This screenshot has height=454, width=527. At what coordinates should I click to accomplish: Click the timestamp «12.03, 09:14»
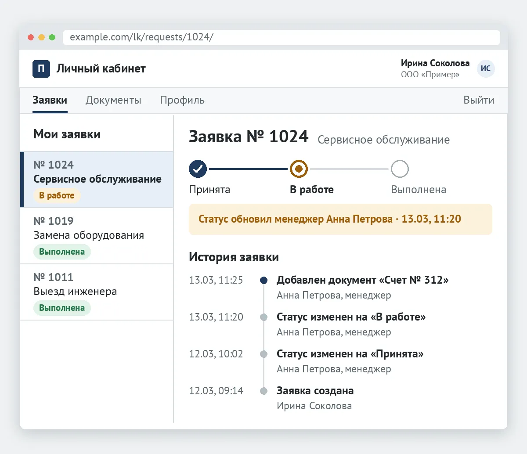(216, 391)
